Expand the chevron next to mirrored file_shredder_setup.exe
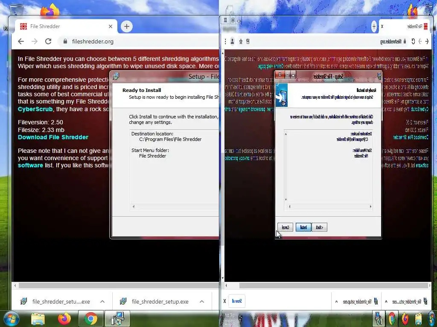The width and height of the screenshot is (437, 327). tap(336, 301)
